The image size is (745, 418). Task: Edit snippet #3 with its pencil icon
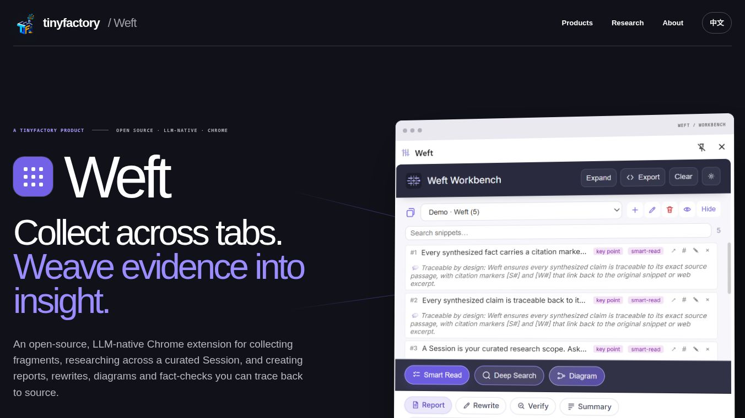(695, 349)
